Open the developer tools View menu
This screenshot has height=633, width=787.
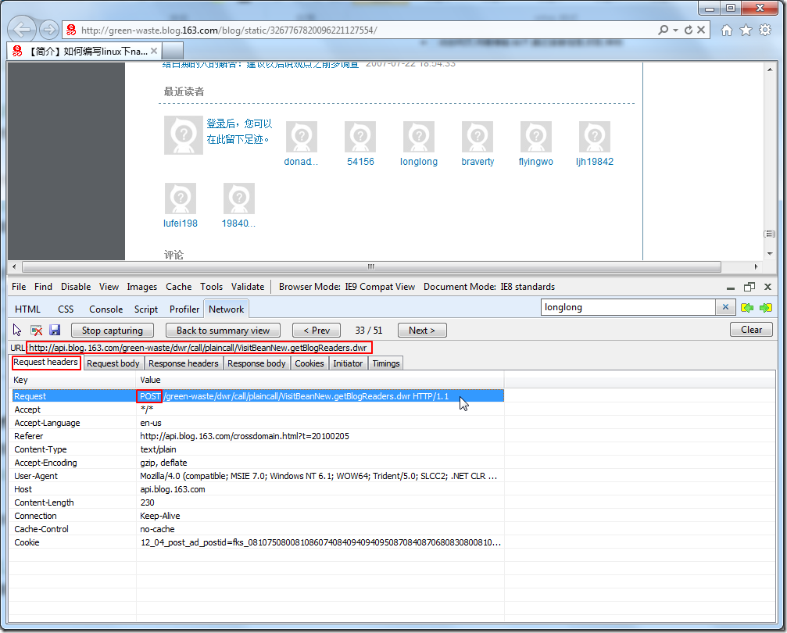click(x=109, y=287)
